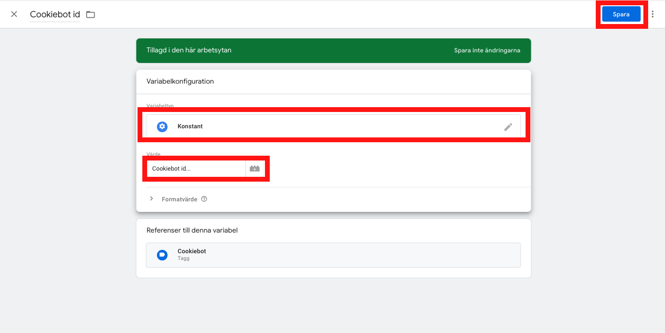Close the variable editor with X icon
665x333 pixels.
pos(14,14)
